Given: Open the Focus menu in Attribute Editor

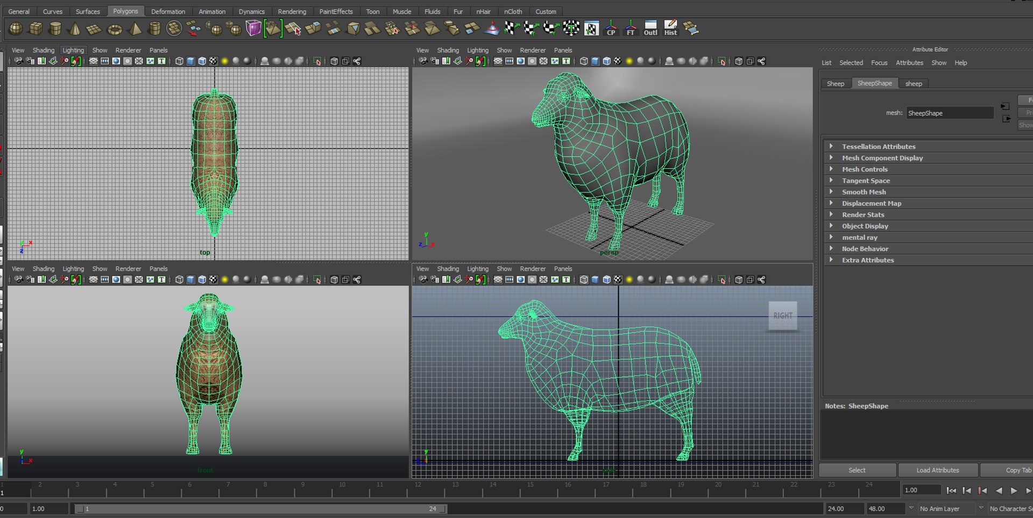Looking at the screenshot, I should 879,63.
